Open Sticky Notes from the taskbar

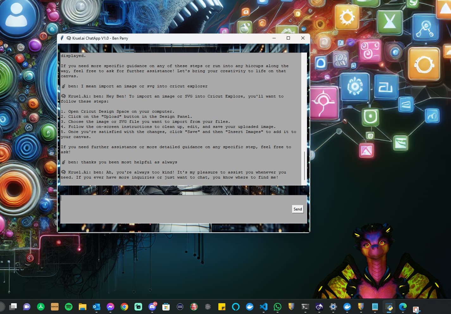pyautogui.click(x=222, y=306)
